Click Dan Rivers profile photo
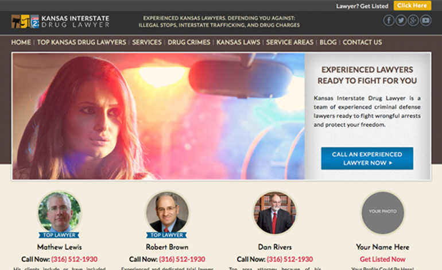The width and height of the screenshot is (442, 270). (x=275, y=213)
